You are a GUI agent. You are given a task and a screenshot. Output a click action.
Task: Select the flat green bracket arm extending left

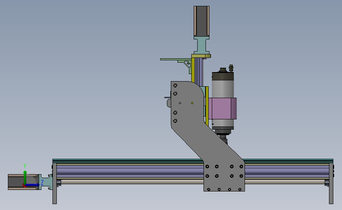176,59
